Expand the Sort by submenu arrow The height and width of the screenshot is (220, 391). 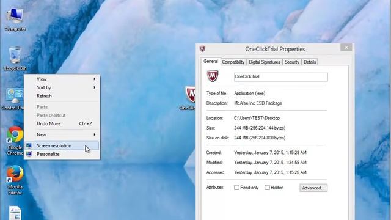95,87
